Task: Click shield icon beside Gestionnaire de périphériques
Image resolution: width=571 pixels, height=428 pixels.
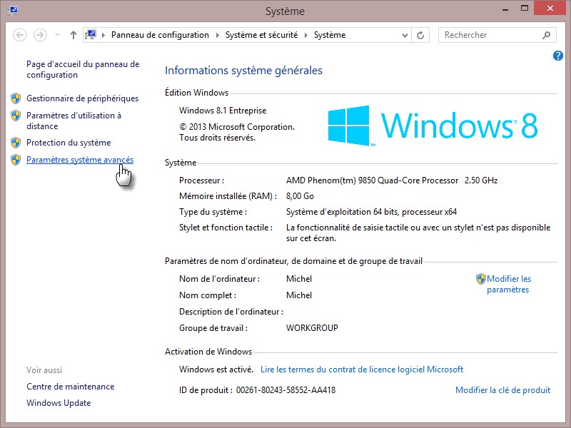Action: pos(16,98)
